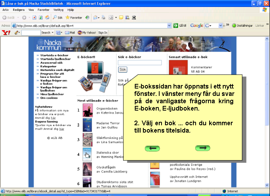This screenshot has width=270, height=196.
Task: Open the Yahoo Search dropdown arrow
Action: (53, 33)
